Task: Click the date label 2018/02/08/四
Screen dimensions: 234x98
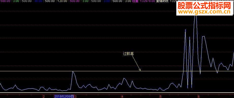Action: click(x=64, y=96)
